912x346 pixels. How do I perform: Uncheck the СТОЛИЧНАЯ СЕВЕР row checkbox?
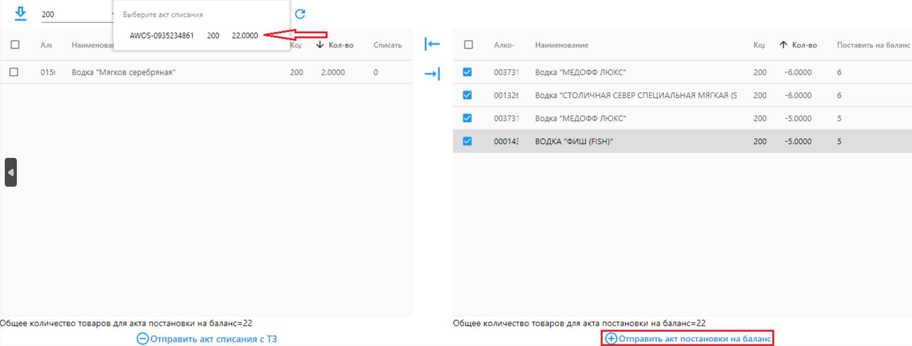coord(467,95)
